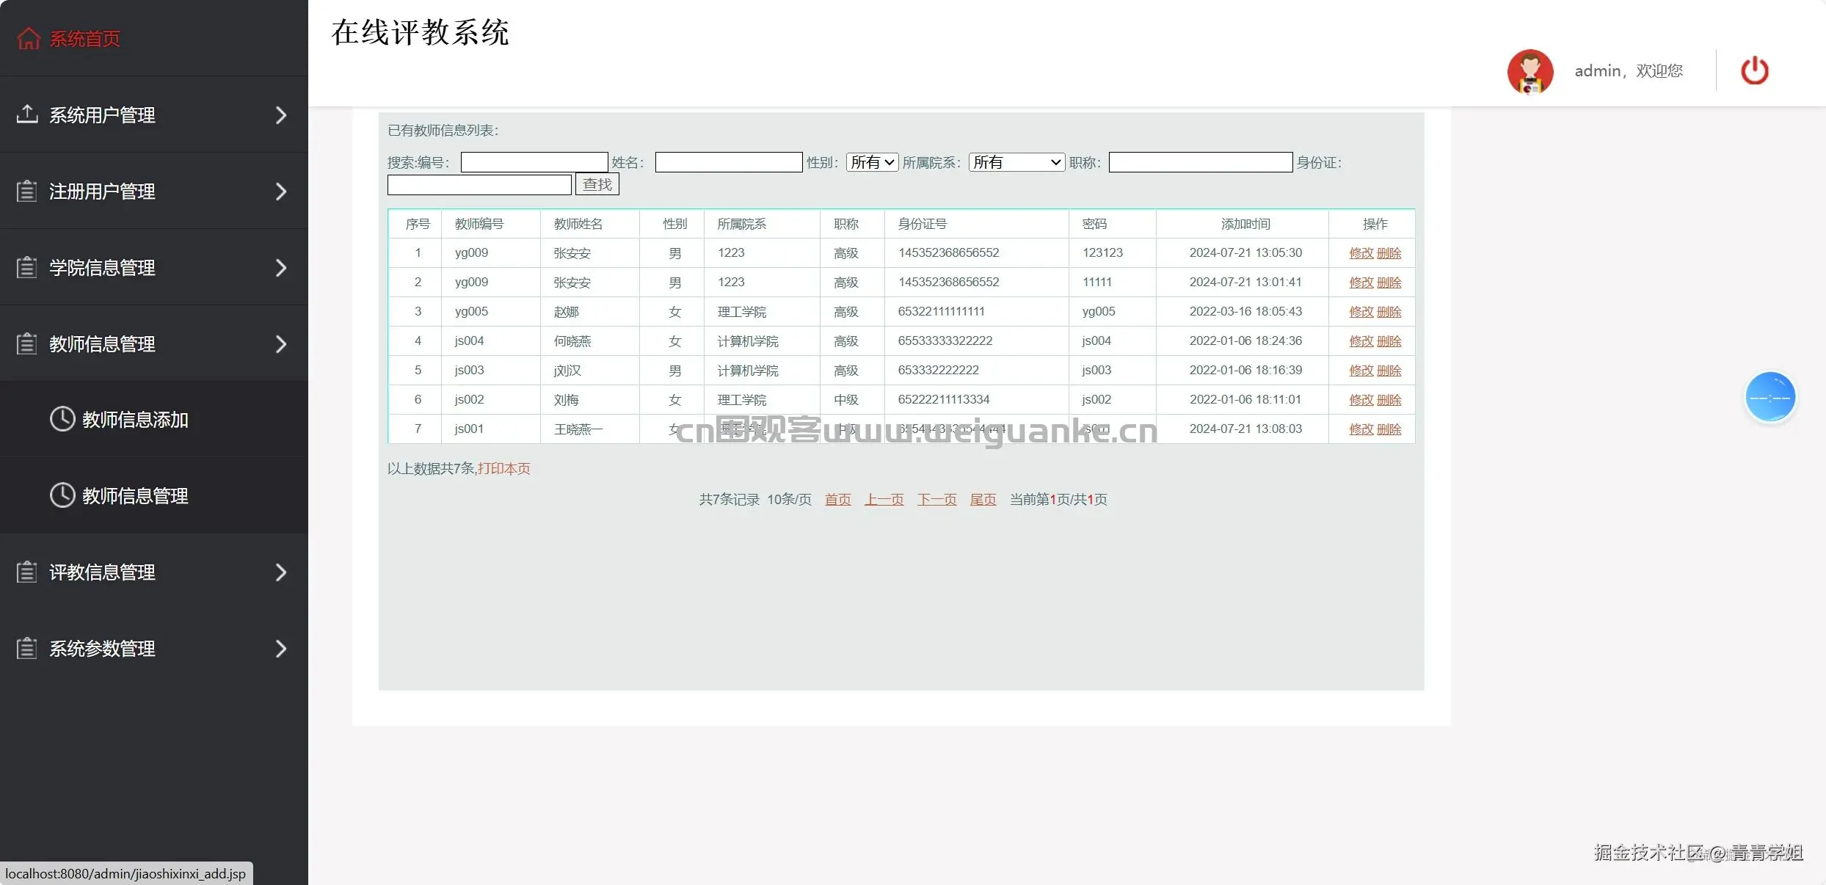Click the clock icon beside 教师信息管理 submenu
The height and width of the screenshot is (885, 1826).
click(62, 495)
